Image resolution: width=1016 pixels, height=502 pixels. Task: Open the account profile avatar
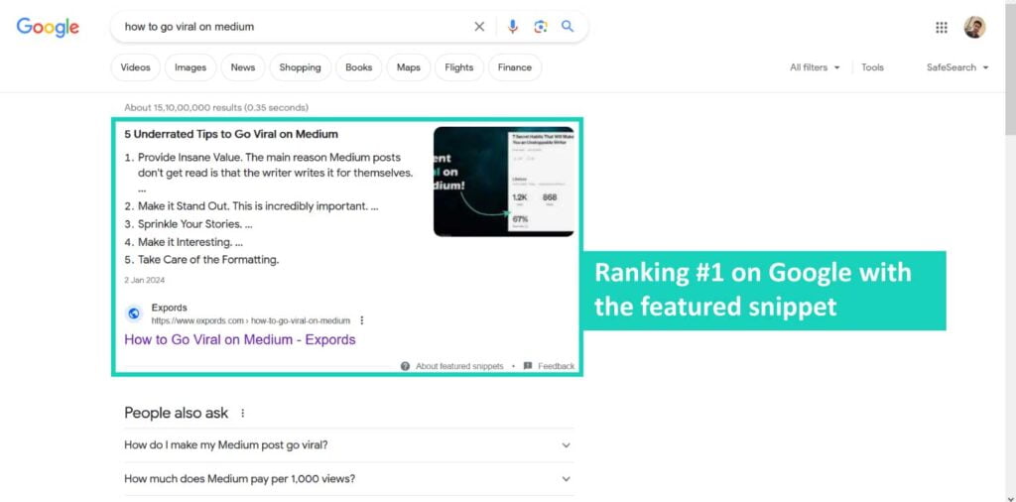pyautogui.click(x=974, y=27)
